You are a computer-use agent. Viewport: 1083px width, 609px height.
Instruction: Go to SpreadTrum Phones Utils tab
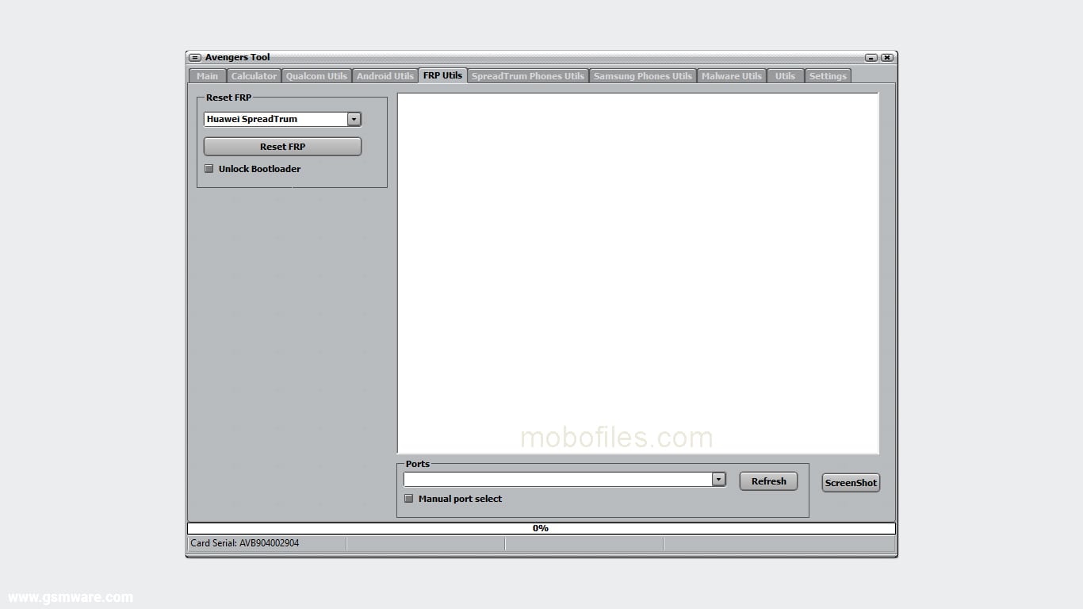click(528, 76)
